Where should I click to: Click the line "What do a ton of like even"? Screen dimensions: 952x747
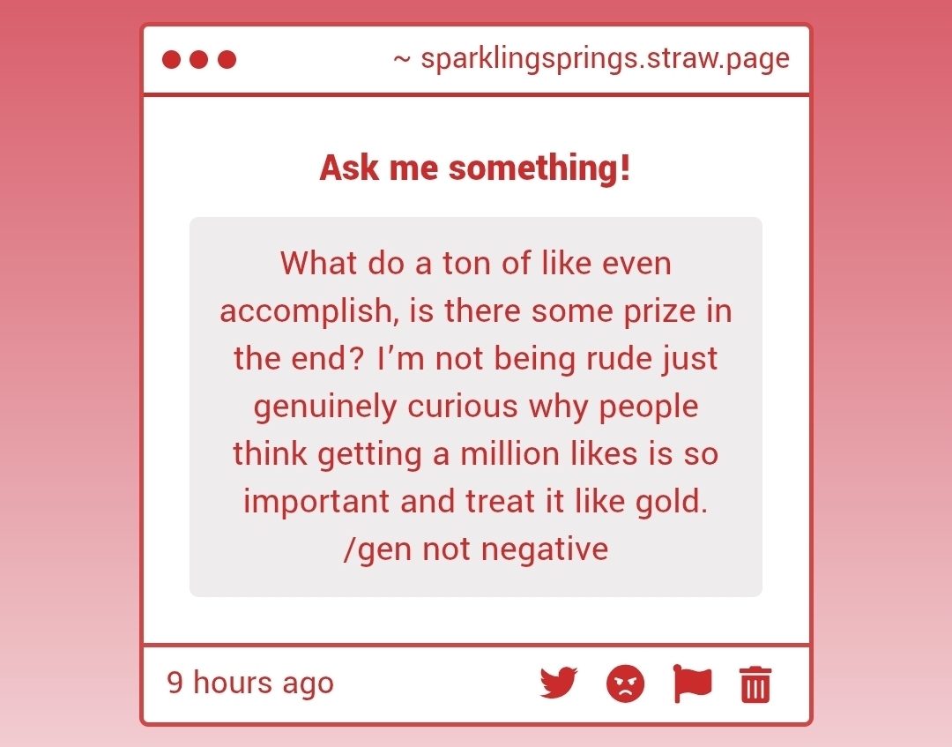[x=475, y=263]
